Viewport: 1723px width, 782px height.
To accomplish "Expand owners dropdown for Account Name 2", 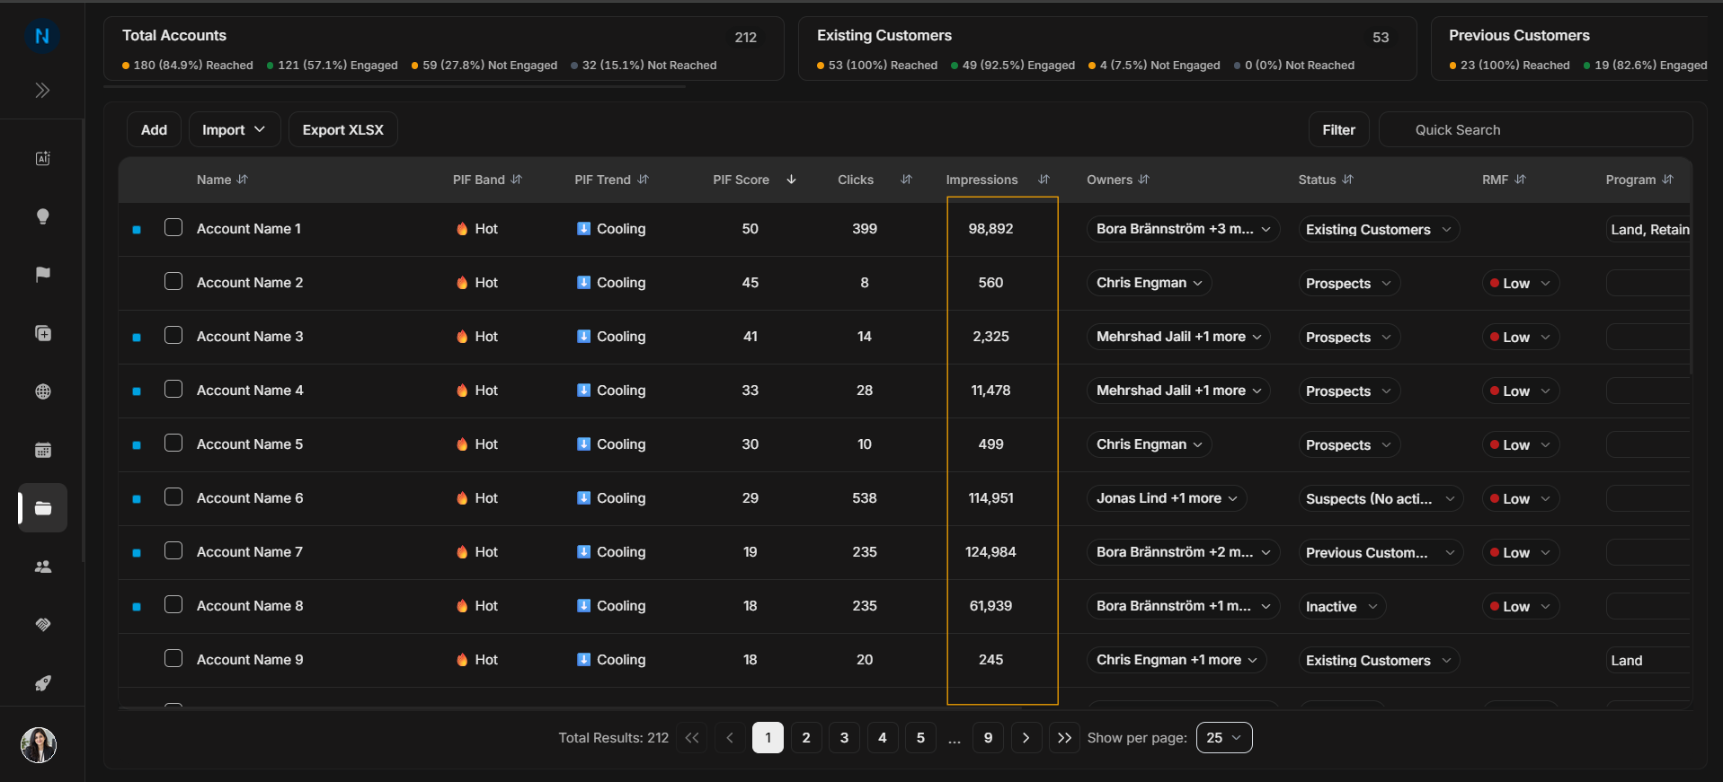I will click(x=1150, y=283).
